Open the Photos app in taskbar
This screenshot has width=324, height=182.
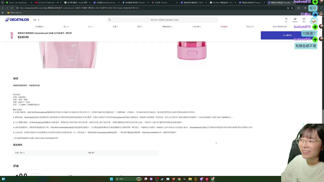[x=168, y=179]
